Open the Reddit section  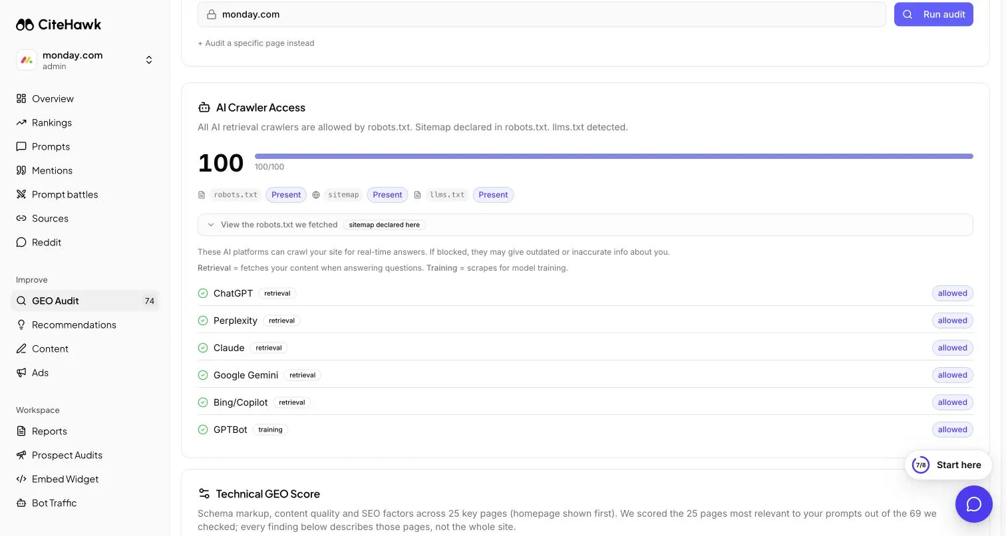[x=85, y=242]
